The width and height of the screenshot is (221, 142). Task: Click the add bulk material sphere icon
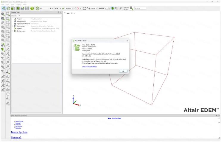tap(3, 14)
